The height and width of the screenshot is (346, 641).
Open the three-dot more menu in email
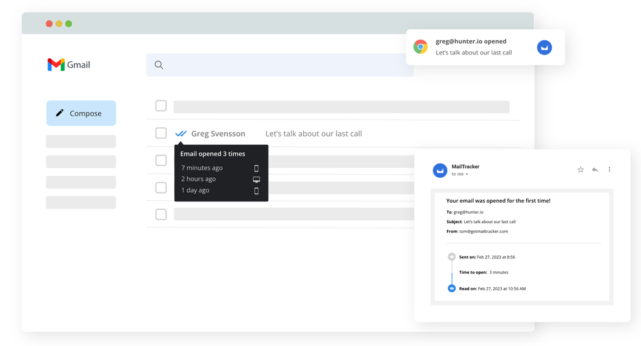(609, 169)
